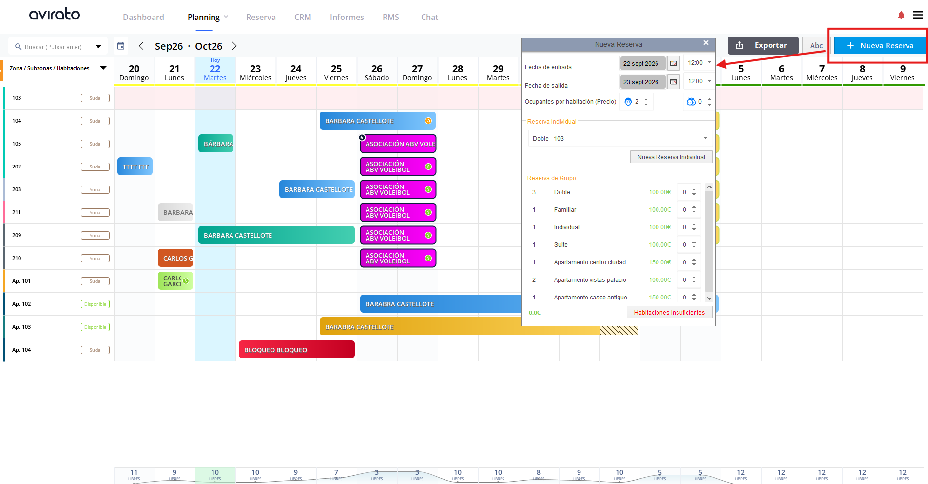The image size is (928, 484).
Task: Click the notification bell icon
Action: [x=901, y=16]
